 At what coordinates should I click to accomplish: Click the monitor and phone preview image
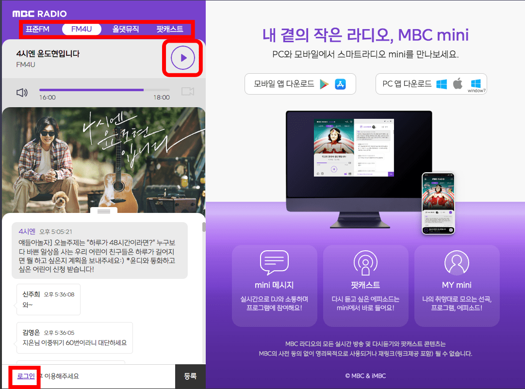point(370,172)
